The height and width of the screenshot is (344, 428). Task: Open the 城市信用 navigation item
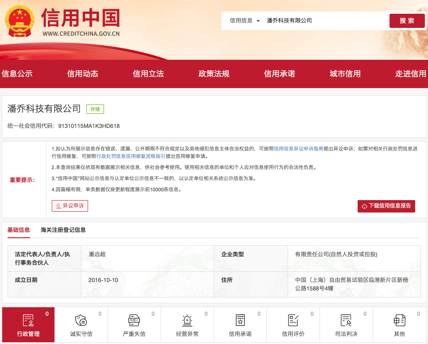345,74
